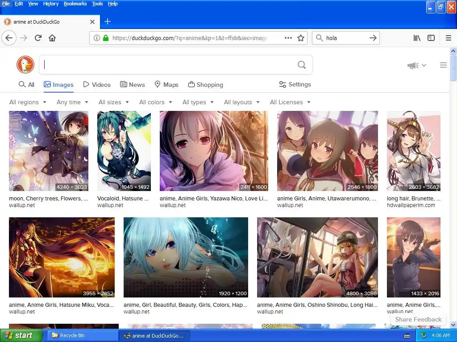
Task: Click the 'anime, Girl, Beautiful, Beauty' title link
Action: coord(185,305)
